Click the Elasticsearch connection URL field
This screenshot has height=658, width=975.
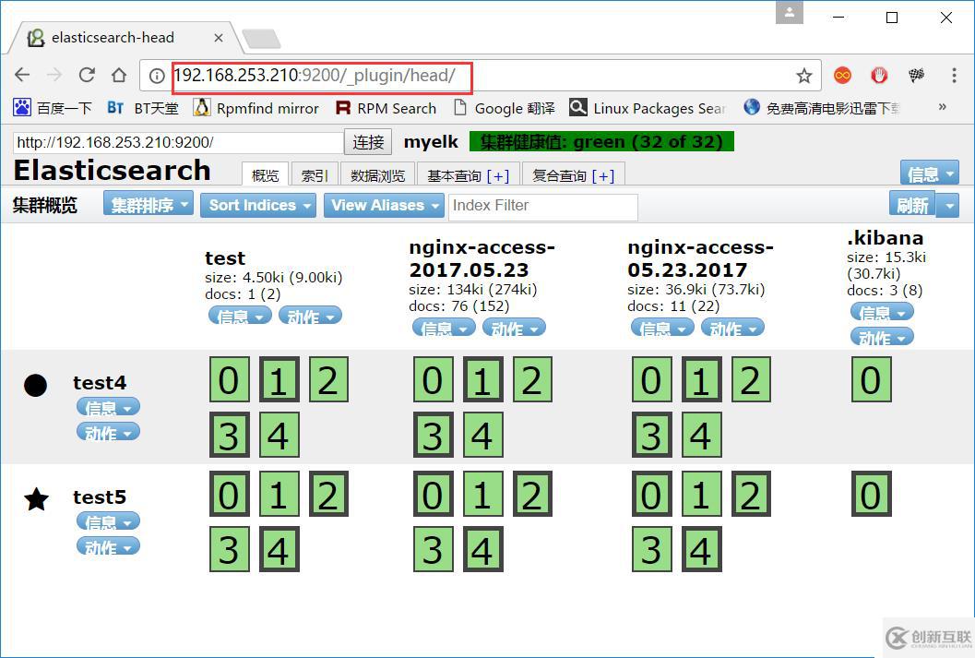tap(178, 142)
